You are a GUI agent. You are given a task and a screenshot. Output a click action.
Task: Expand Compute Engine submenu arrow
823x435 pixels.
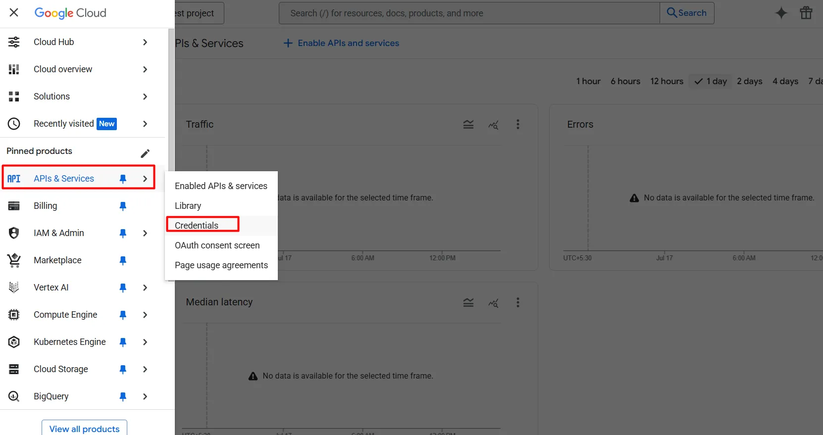pos(145,315)
